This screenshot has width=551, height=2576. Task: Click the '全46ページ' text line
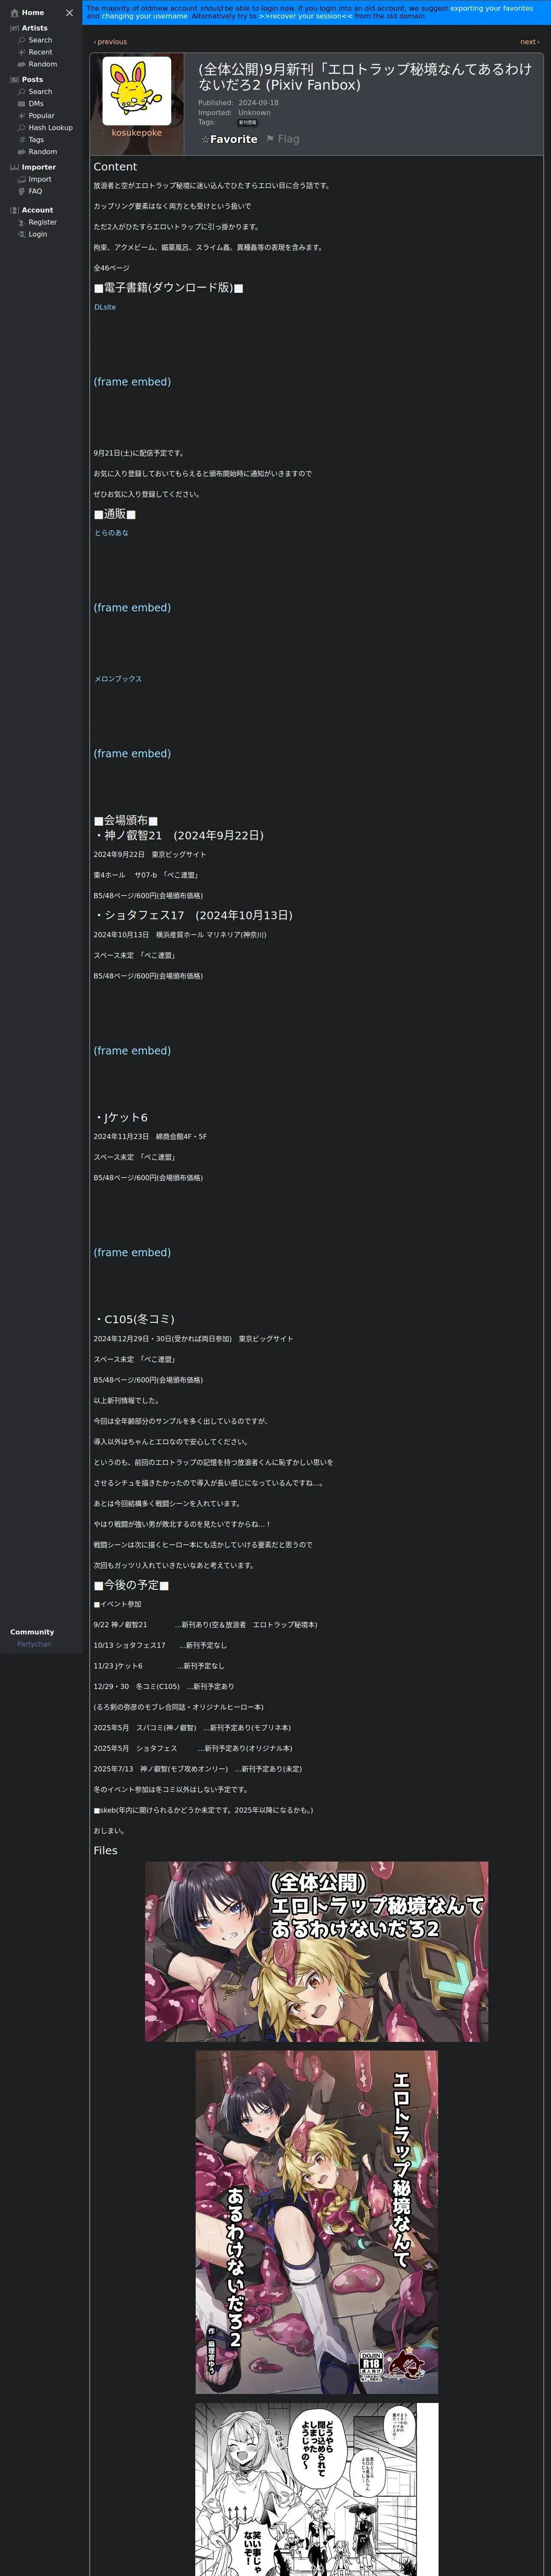pyautogui.click(x=111, y=268)
